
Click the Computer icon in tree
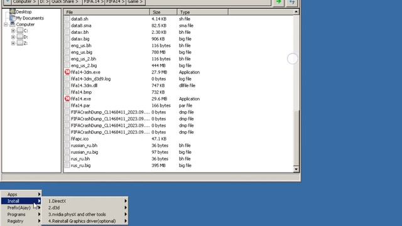(x=13, y=24)
